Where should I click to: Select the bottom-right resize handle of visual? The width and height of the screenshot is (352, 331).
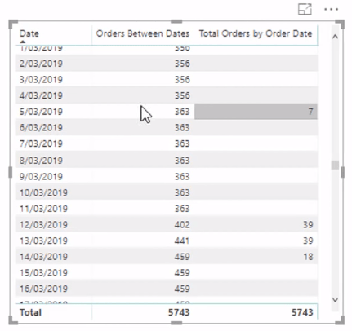click(x=340, y=320)
